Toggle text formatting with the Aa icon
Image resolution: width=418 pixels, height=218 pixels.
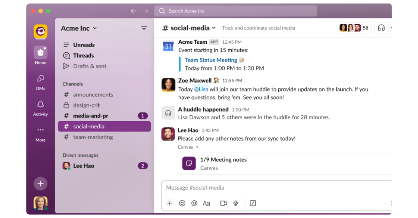(x=207, y=203)
